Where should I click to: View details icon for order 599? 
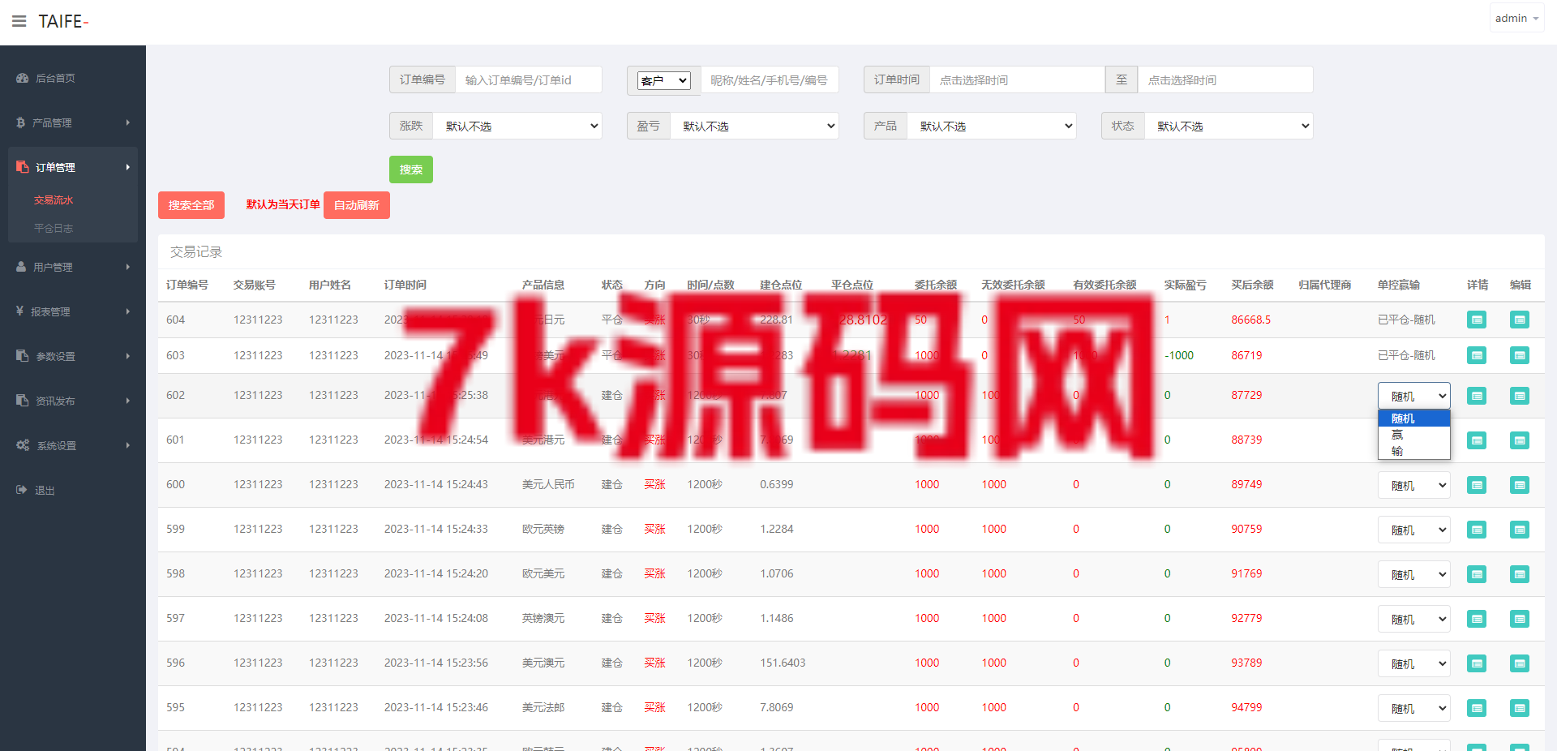(x=1477, y=530)
